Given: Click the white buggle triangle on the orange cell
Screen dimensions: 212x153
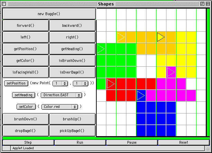Looking at the screenshot, I should (121, 37).
